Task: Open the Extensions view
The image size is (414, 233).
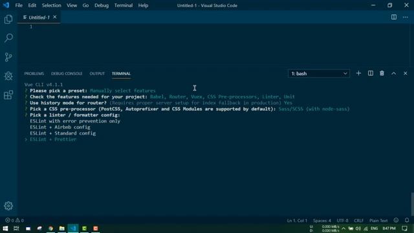Action: coord(8,95)
